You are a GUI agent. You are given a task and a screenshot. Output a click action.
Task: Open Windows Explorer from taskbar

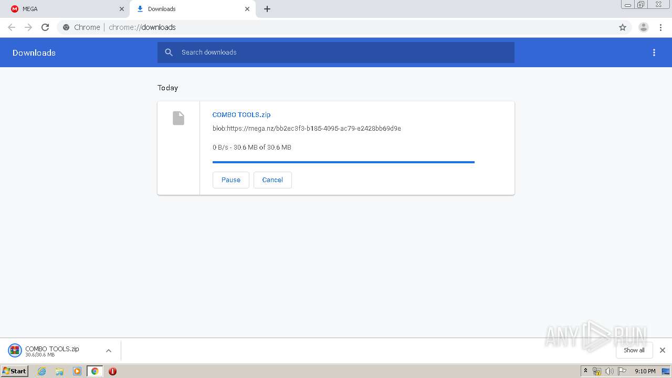[x=59, y=371]
